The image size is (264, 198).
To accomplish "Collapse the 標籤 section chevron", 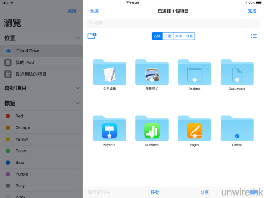I will [x=78, y=103].
